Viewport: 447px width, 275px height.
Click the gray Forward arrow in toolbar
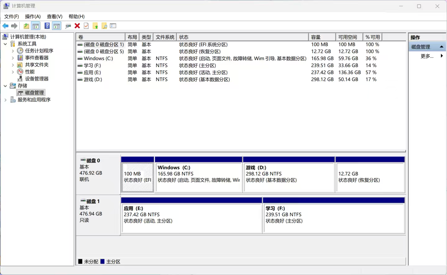[x=14, y=26]
